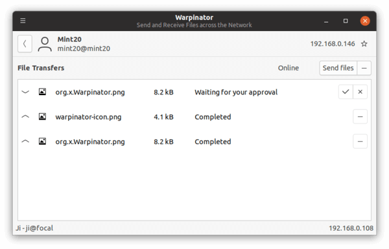Viewport: 389px width, 249px height.
Task: Click Send files button
Action: pos(338,68)
